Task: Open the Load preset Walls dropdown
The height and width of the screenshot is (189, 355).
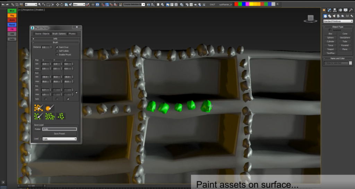Action: (59, 139)
